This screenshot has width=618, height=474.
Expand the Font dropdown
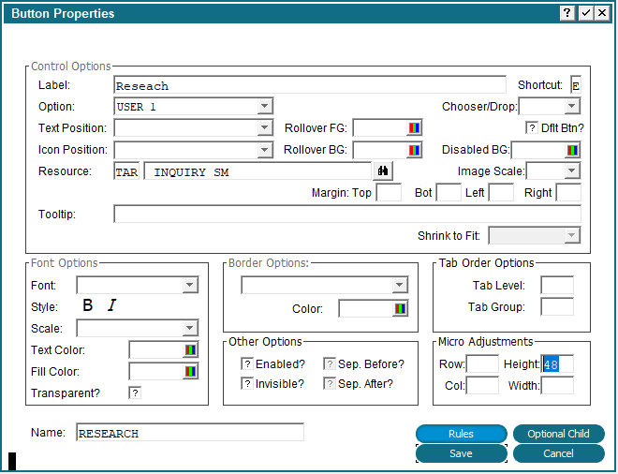(190, 285)
